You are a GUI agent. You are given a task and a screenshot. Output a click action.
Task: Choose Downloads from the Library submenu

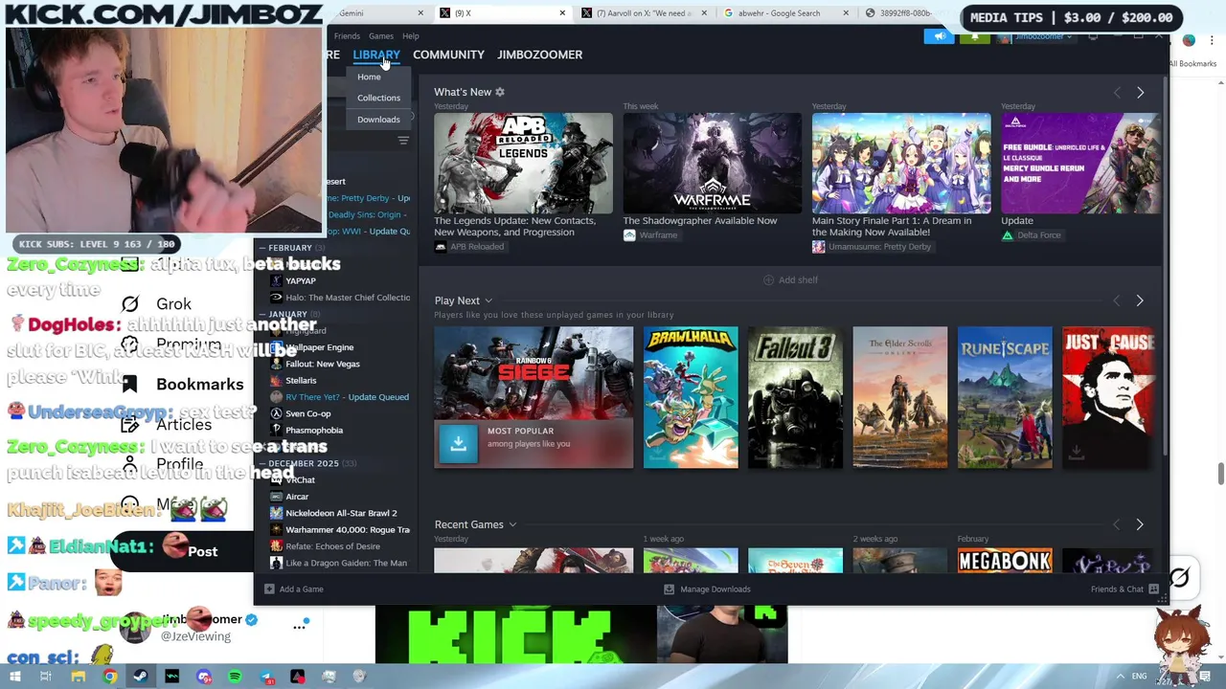378,120
